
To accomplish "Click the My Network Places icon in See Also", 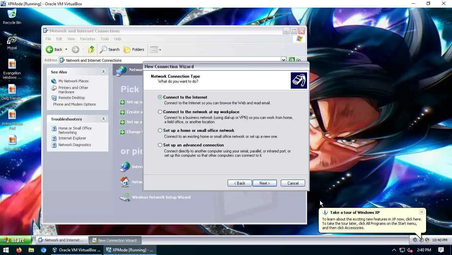I will (54, 81).
